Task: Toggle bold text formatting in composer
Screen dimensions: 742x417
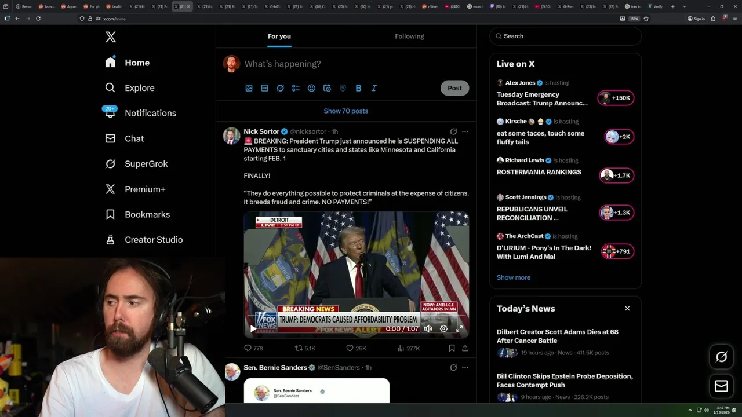Action: coord(358,88)
